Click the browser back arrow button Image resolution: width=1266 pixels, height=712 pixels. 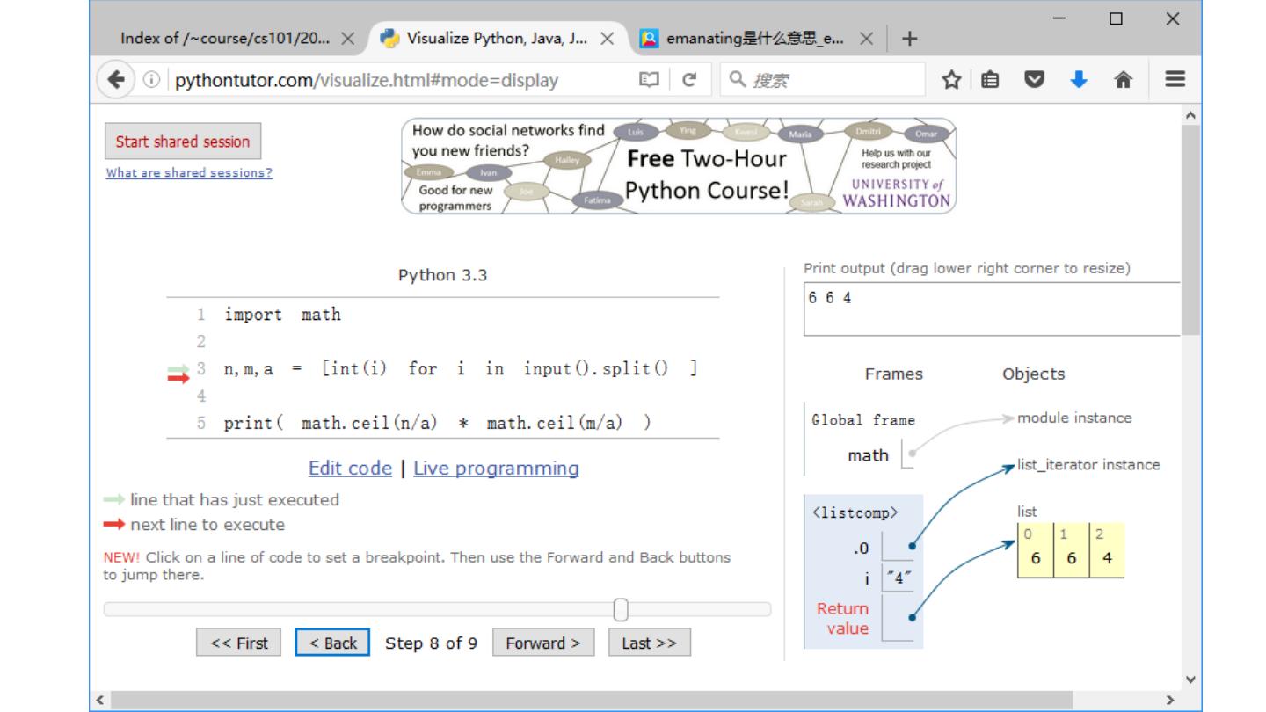click(x=116, y=80)
